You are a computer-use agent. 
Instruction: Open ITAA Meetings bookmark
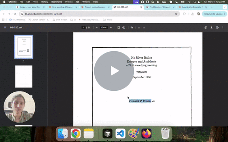17,20
